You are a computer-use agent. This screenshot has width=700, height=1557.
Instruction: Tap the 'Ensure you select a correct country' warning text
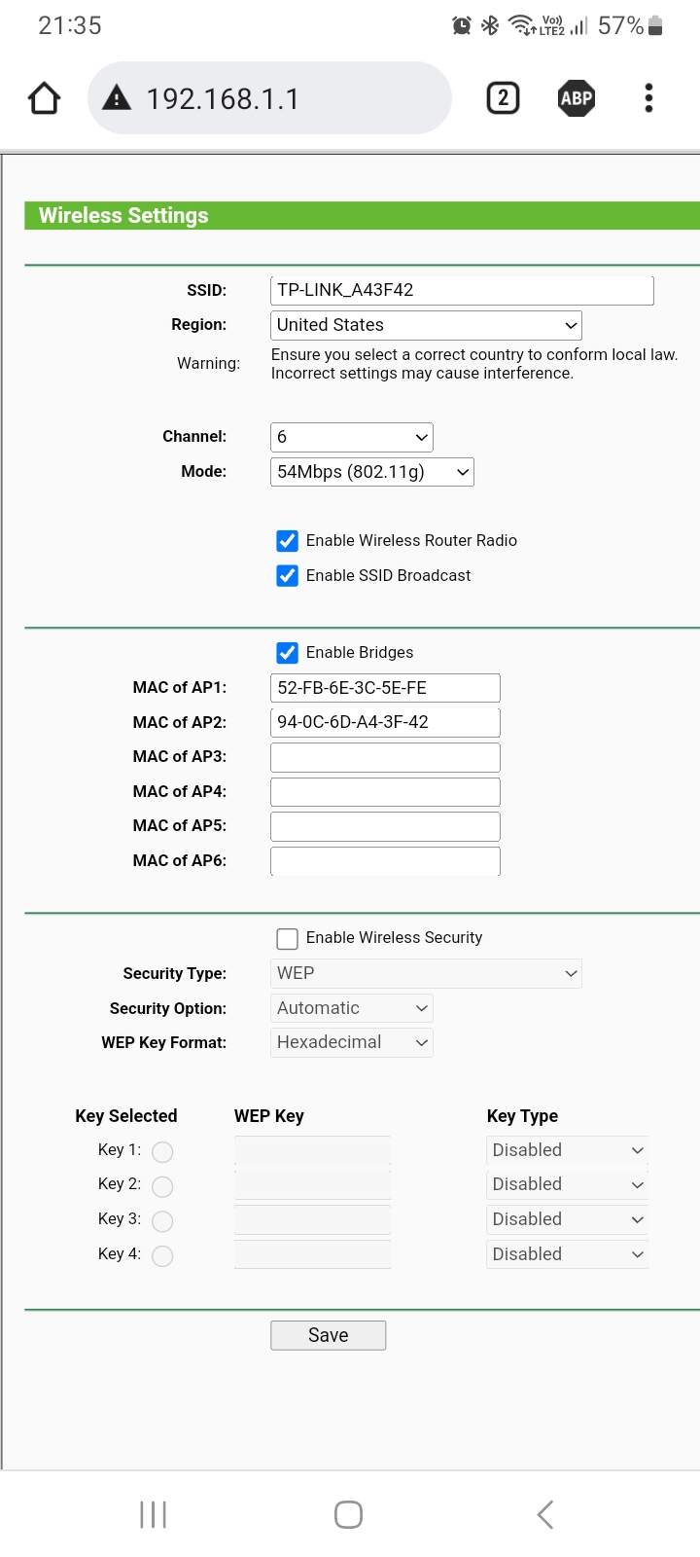point(474,364)
